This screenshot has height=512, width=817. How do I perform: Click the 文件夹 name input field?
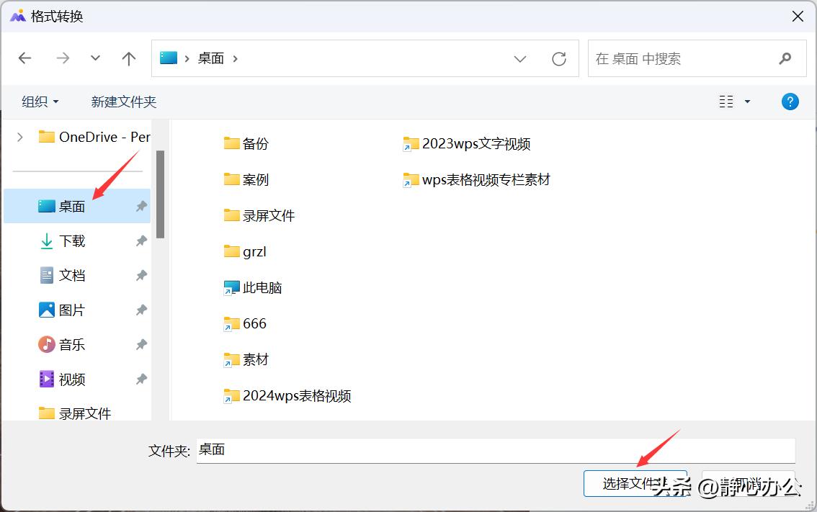(496, 450)
